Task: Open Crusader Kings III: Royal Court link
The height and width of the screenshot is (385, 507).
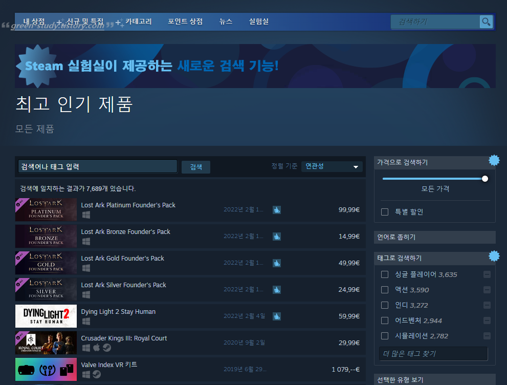Action: 124,338
